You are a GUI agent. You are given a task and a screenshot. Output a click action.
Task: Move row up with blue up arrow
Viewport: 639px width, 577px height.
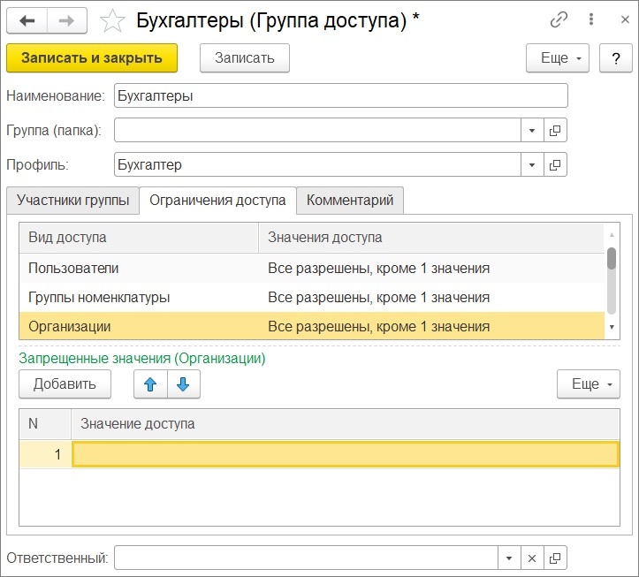point(150,383)
